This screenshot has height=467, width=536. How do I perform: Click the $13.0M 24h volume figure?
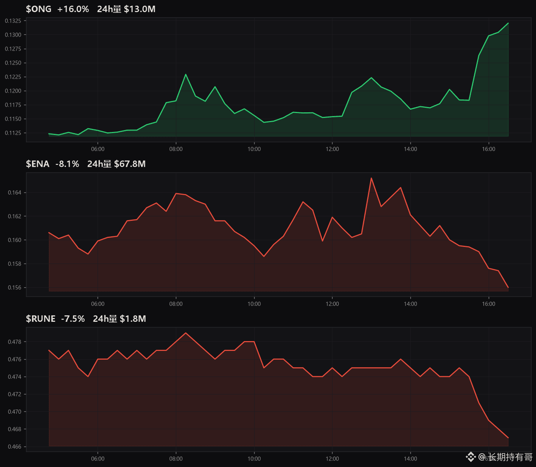click(140, 9)
